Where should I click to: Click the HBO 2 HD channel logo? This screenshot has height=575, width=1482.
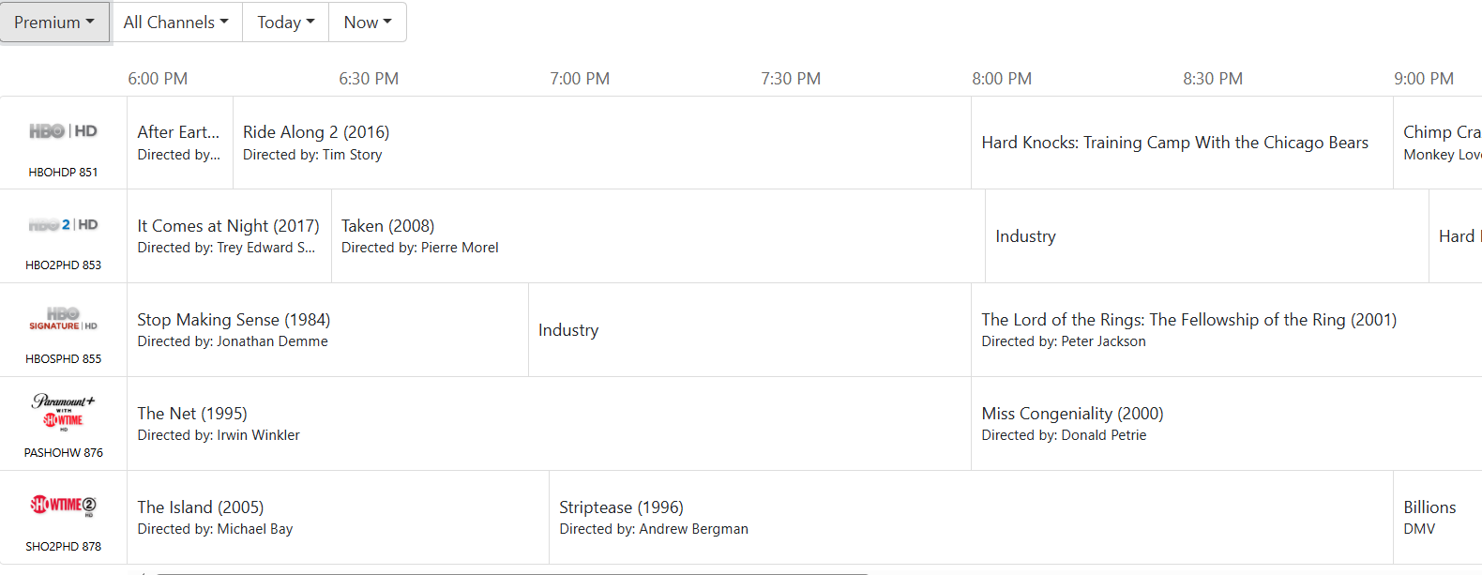click(63, 225)
